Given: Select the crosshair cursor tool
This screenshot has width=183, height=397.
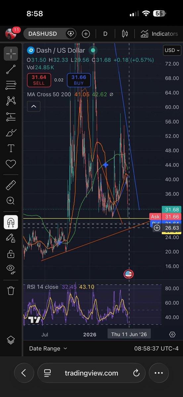Looking at the screenshot, I should click(x=11, y=54).
